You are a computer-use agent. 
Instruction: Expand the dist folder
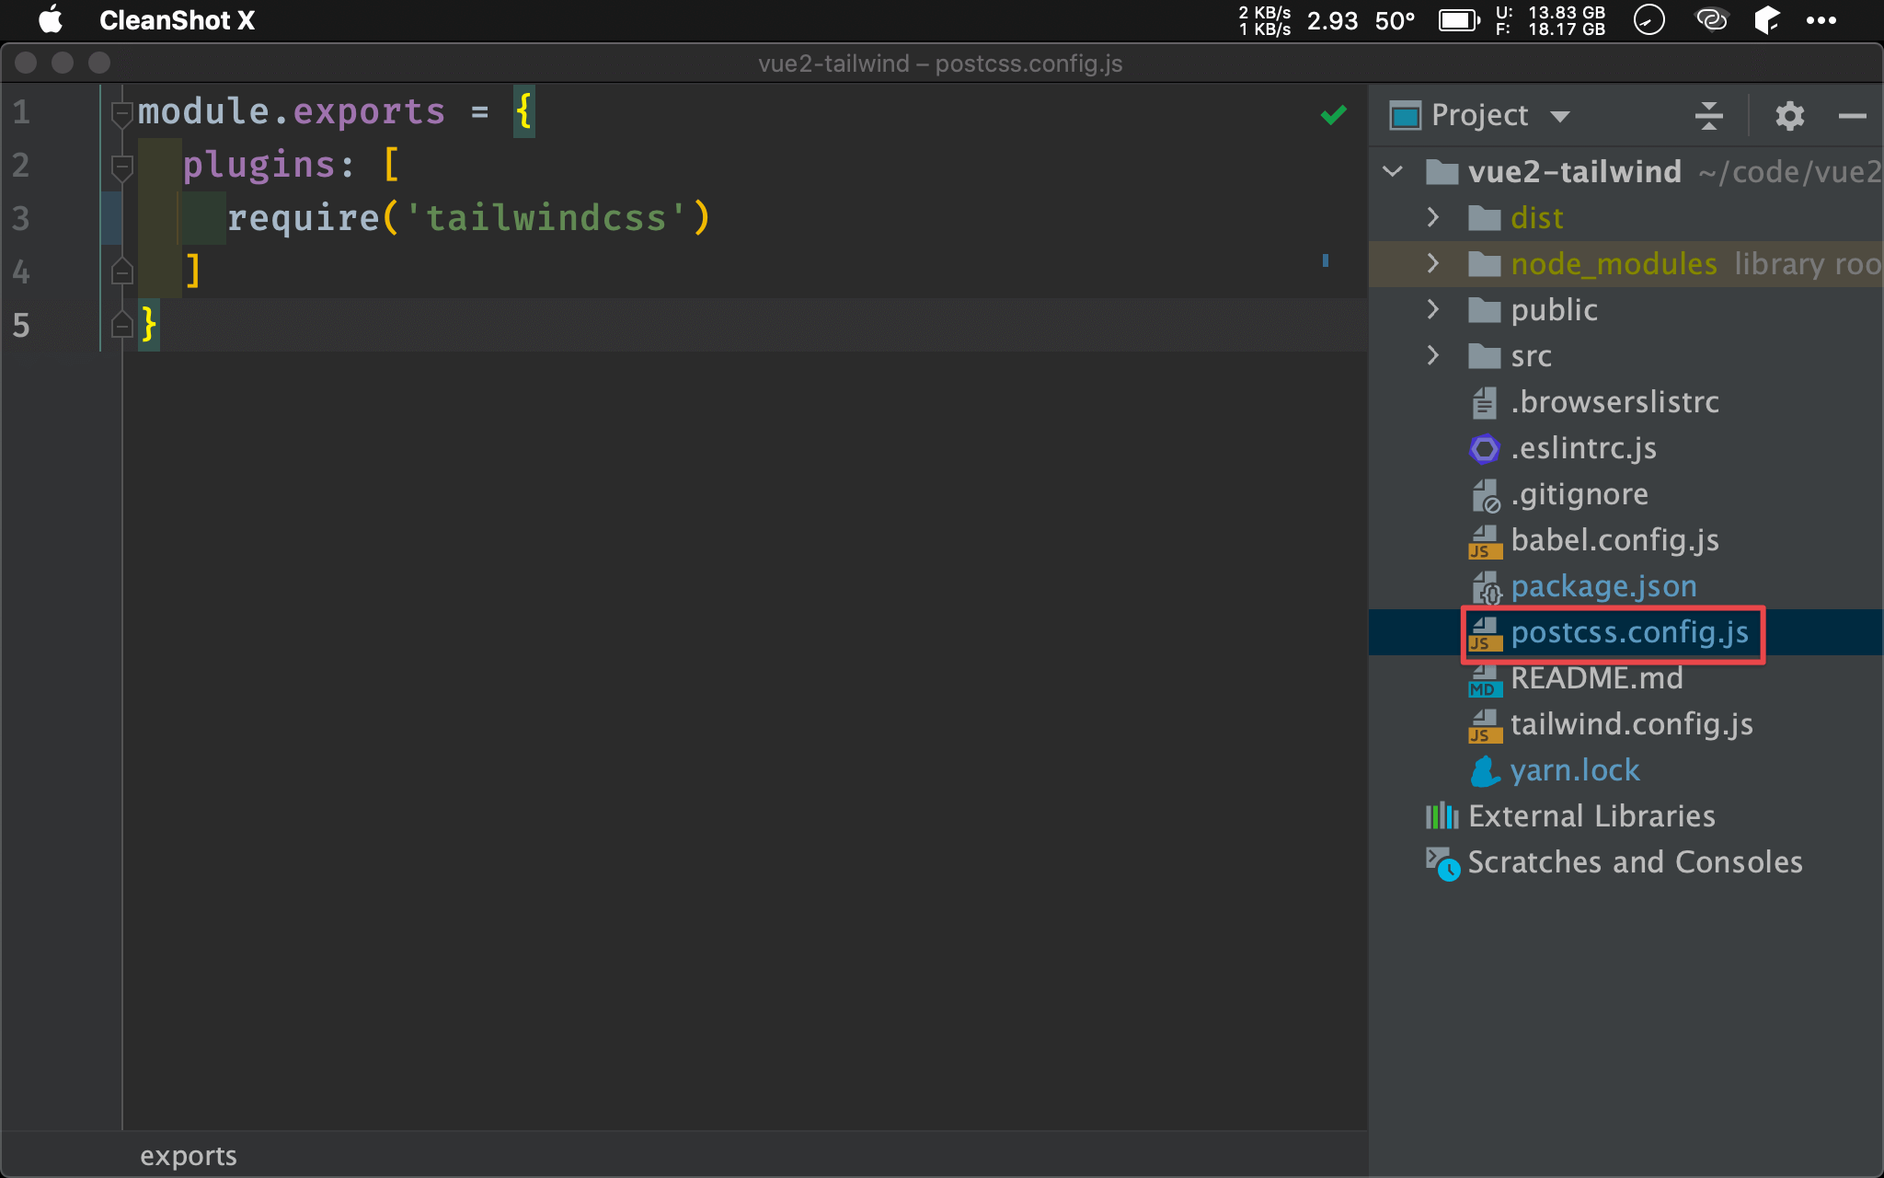(1432, 217)
